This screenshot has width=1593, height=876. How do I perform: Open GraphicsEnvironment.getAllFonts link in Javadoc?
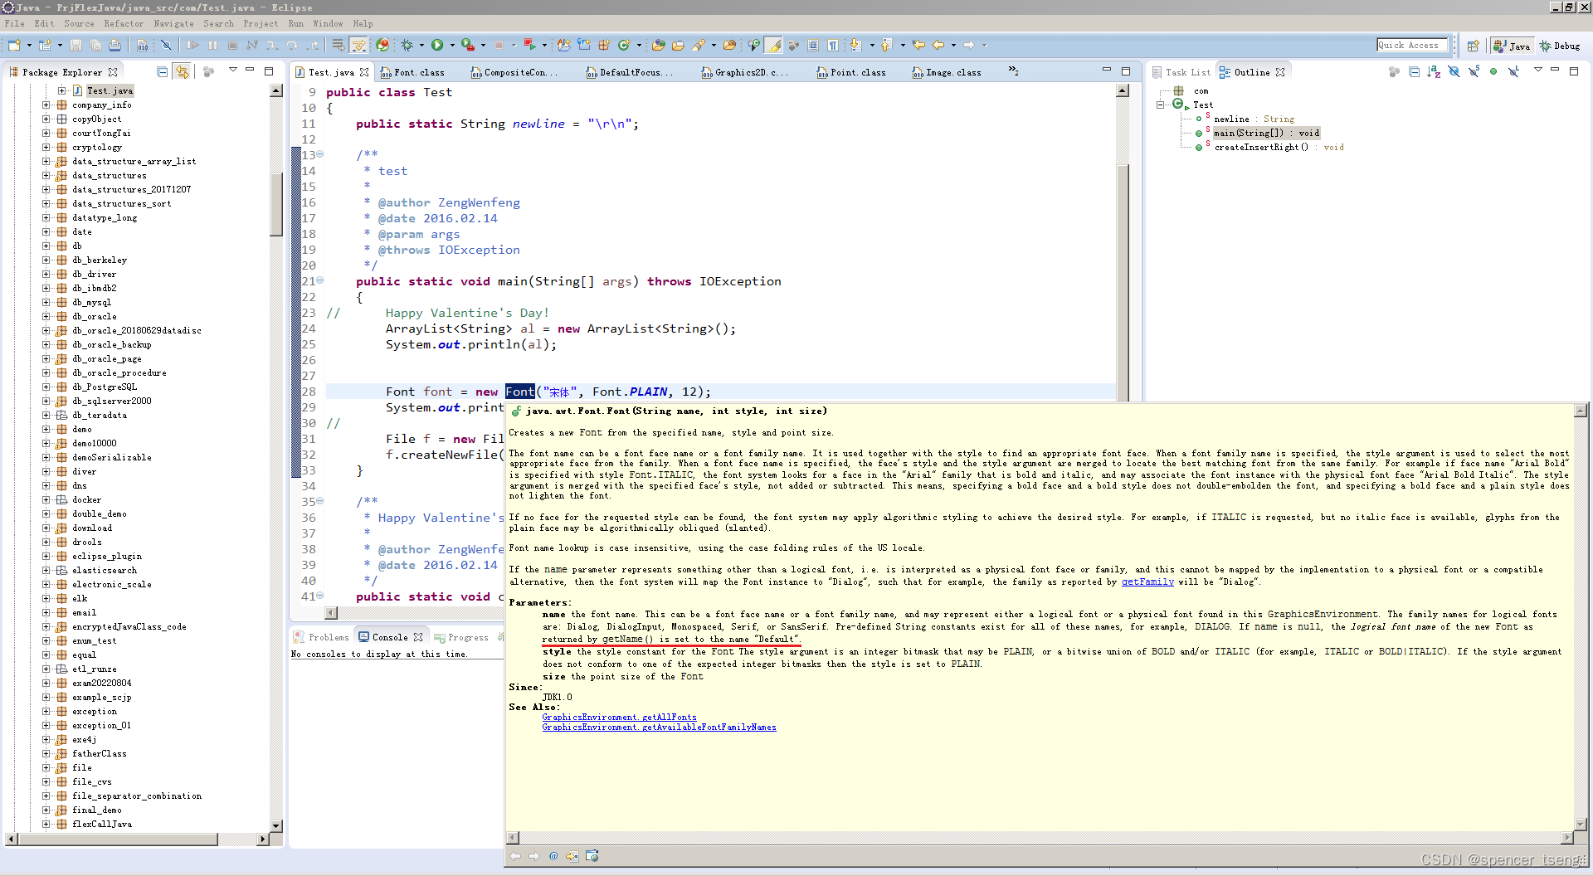(x=618, y=717)
